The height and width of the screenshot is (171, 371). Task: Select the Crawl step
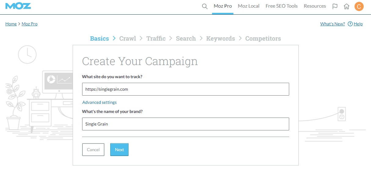(128, 38)
